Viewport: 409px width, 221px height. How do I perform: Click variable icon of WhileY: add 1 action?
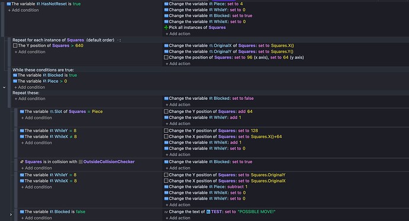(x=166, y=118)
